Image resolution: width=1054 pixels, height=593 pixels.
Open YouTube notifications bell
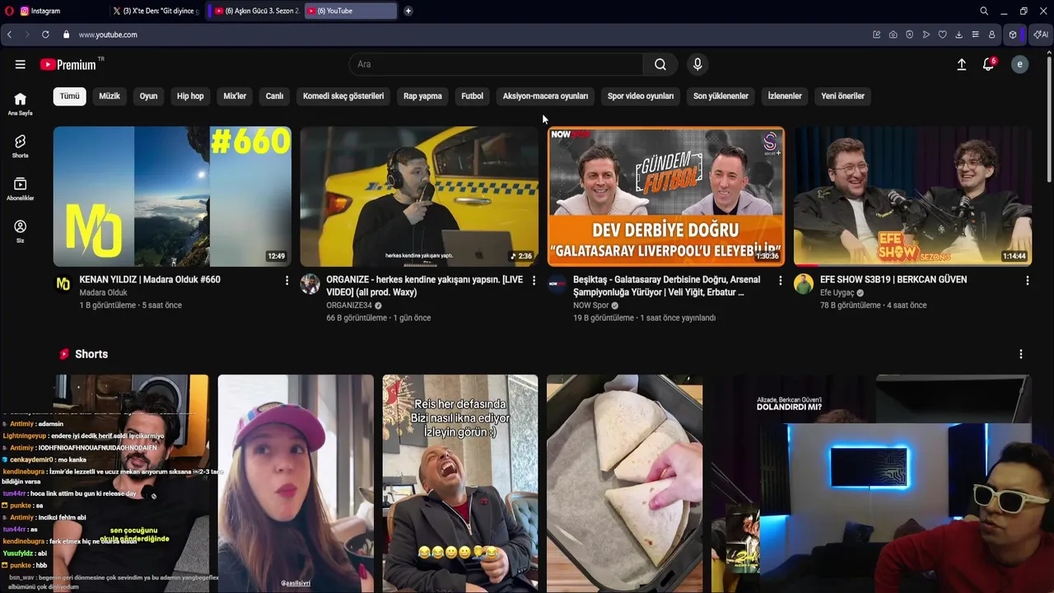click(x=988, y=64)
